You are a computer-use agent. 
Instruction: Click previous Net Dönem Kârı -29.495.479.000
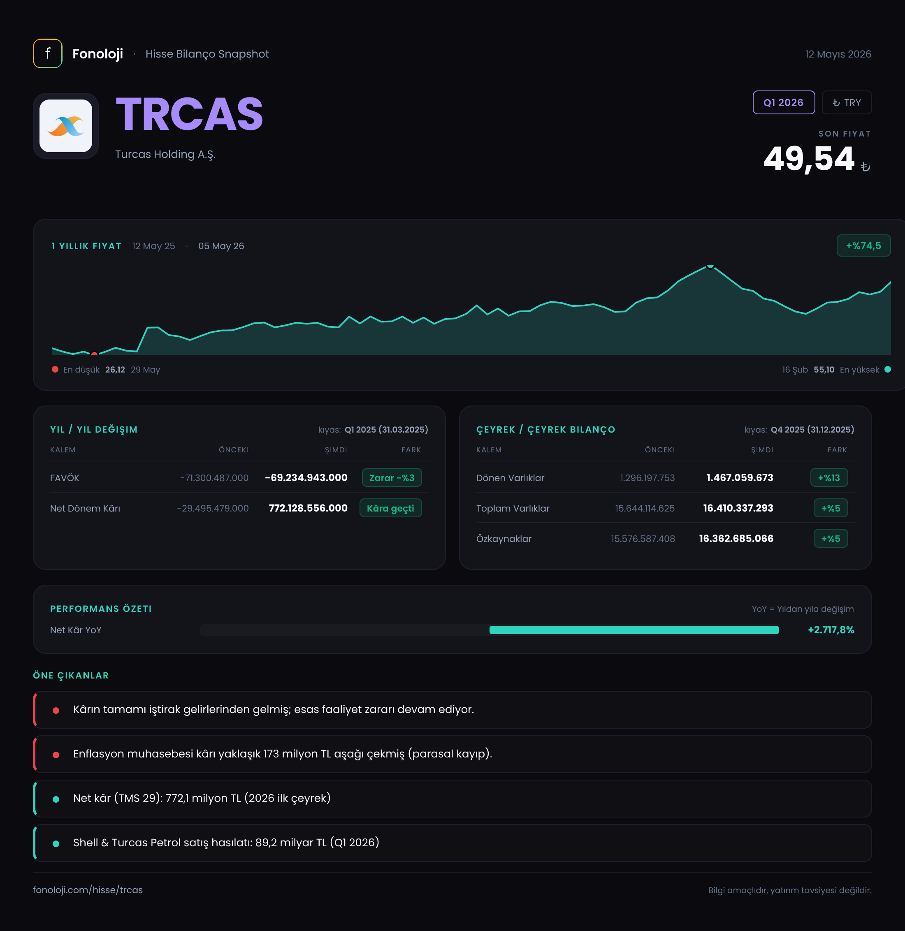point(213,508)
